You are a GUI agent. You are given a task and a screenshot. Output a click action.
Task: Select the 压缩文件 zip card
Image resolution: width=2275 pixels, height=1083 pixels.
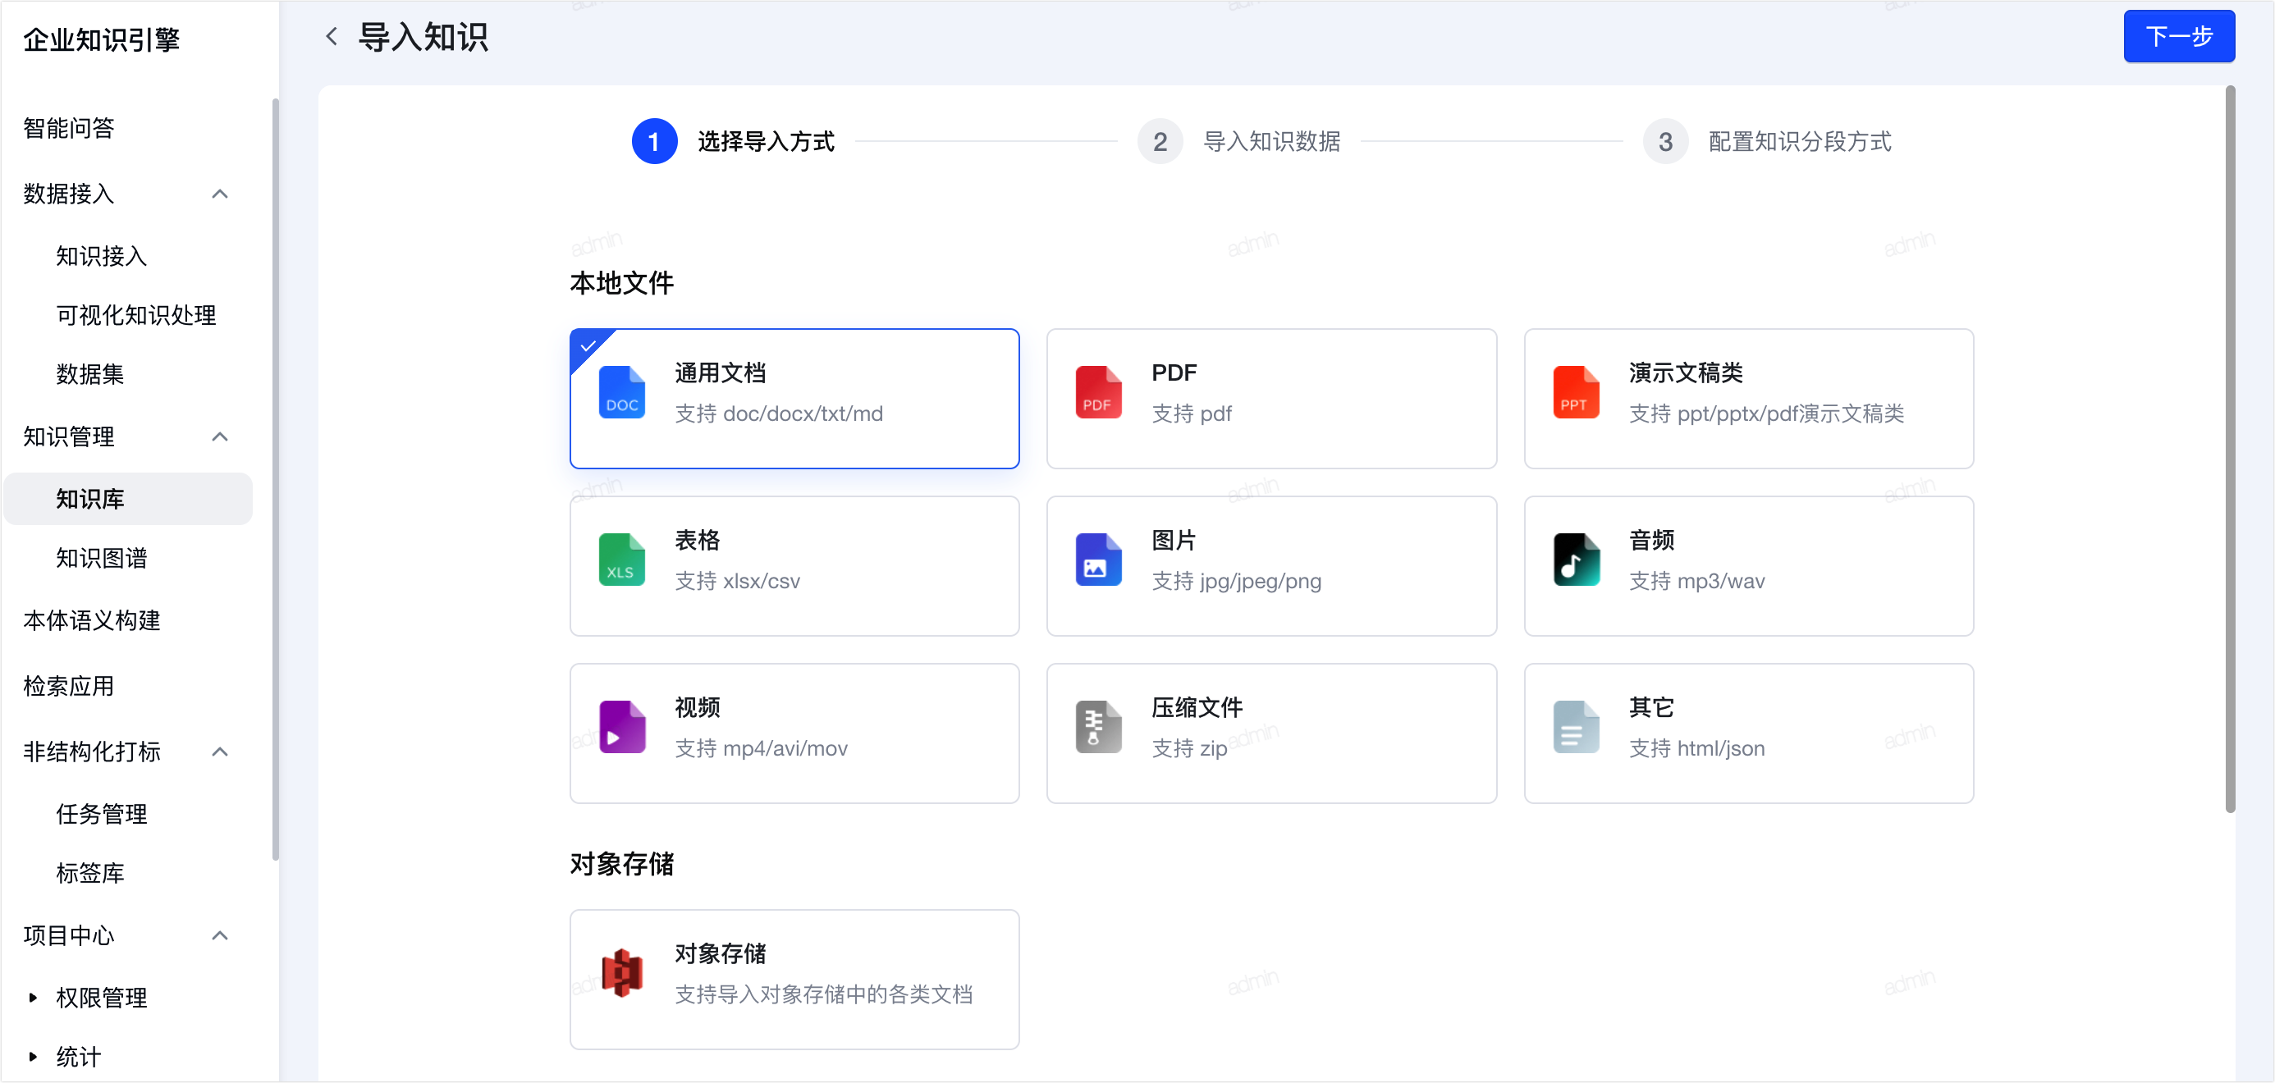click(x=1270, y=733)
